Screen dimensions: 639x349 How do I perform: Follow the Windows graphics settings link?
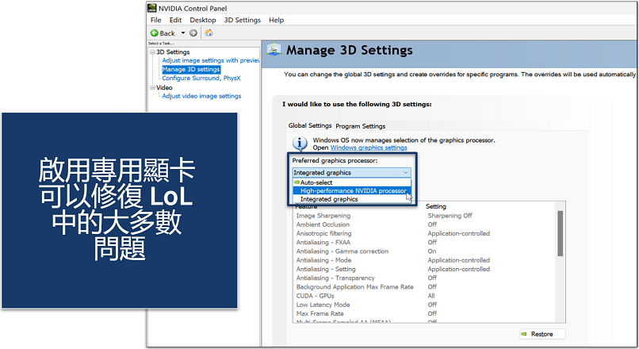[x=369, y=148]
